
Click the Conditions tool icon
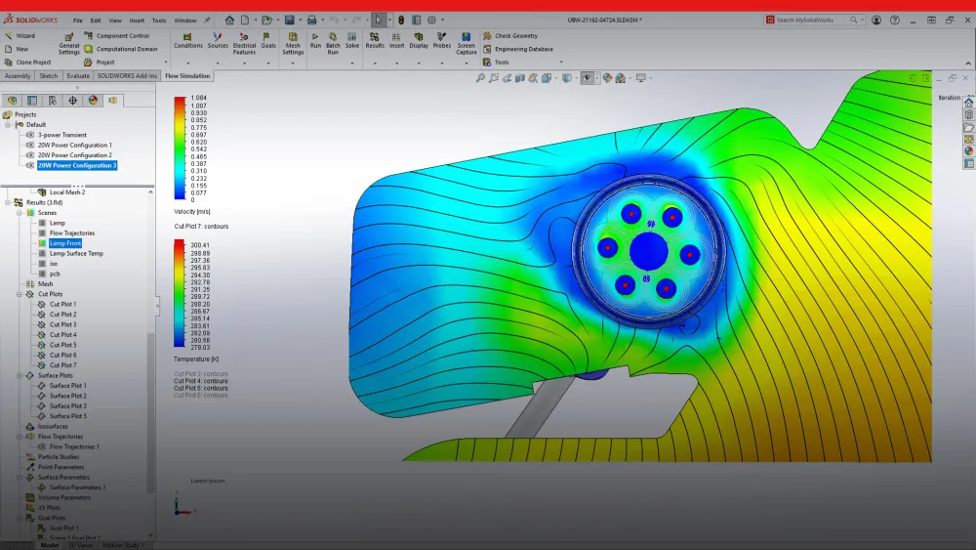coord(187,37)
